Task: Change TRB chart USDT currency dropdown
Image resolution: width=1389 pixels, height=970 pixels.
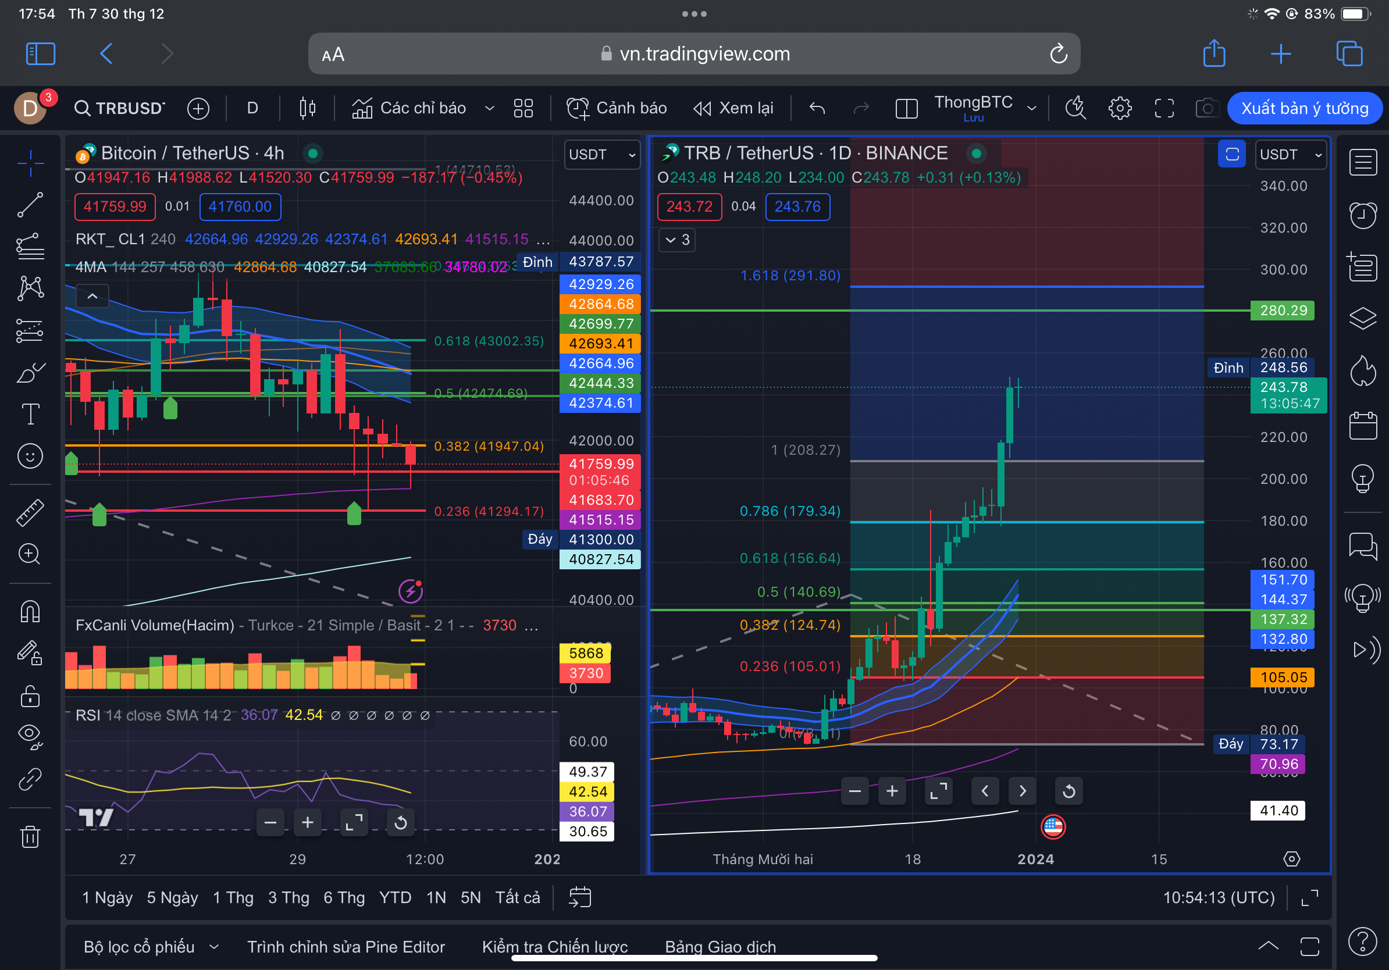Action: click(1290, 155)
